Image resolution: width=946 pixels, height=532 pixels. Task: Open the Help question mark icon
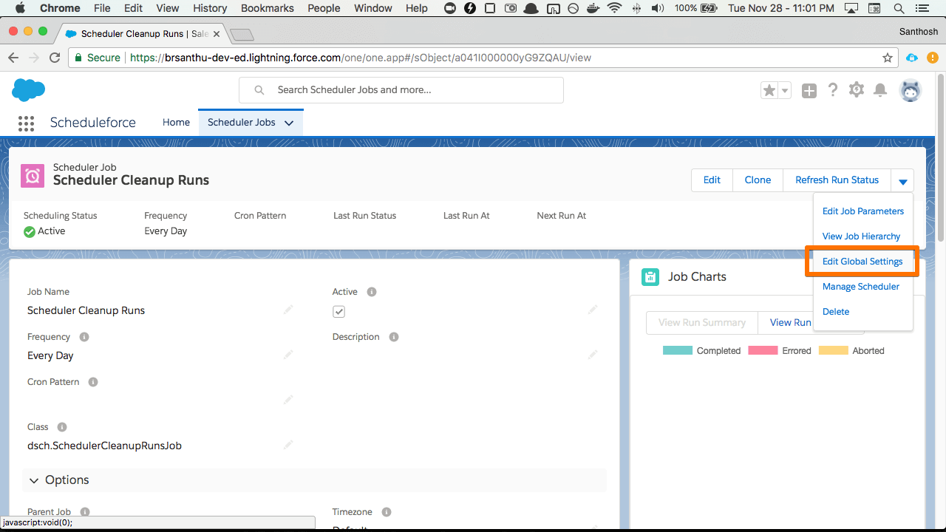[x=833, y=90]
